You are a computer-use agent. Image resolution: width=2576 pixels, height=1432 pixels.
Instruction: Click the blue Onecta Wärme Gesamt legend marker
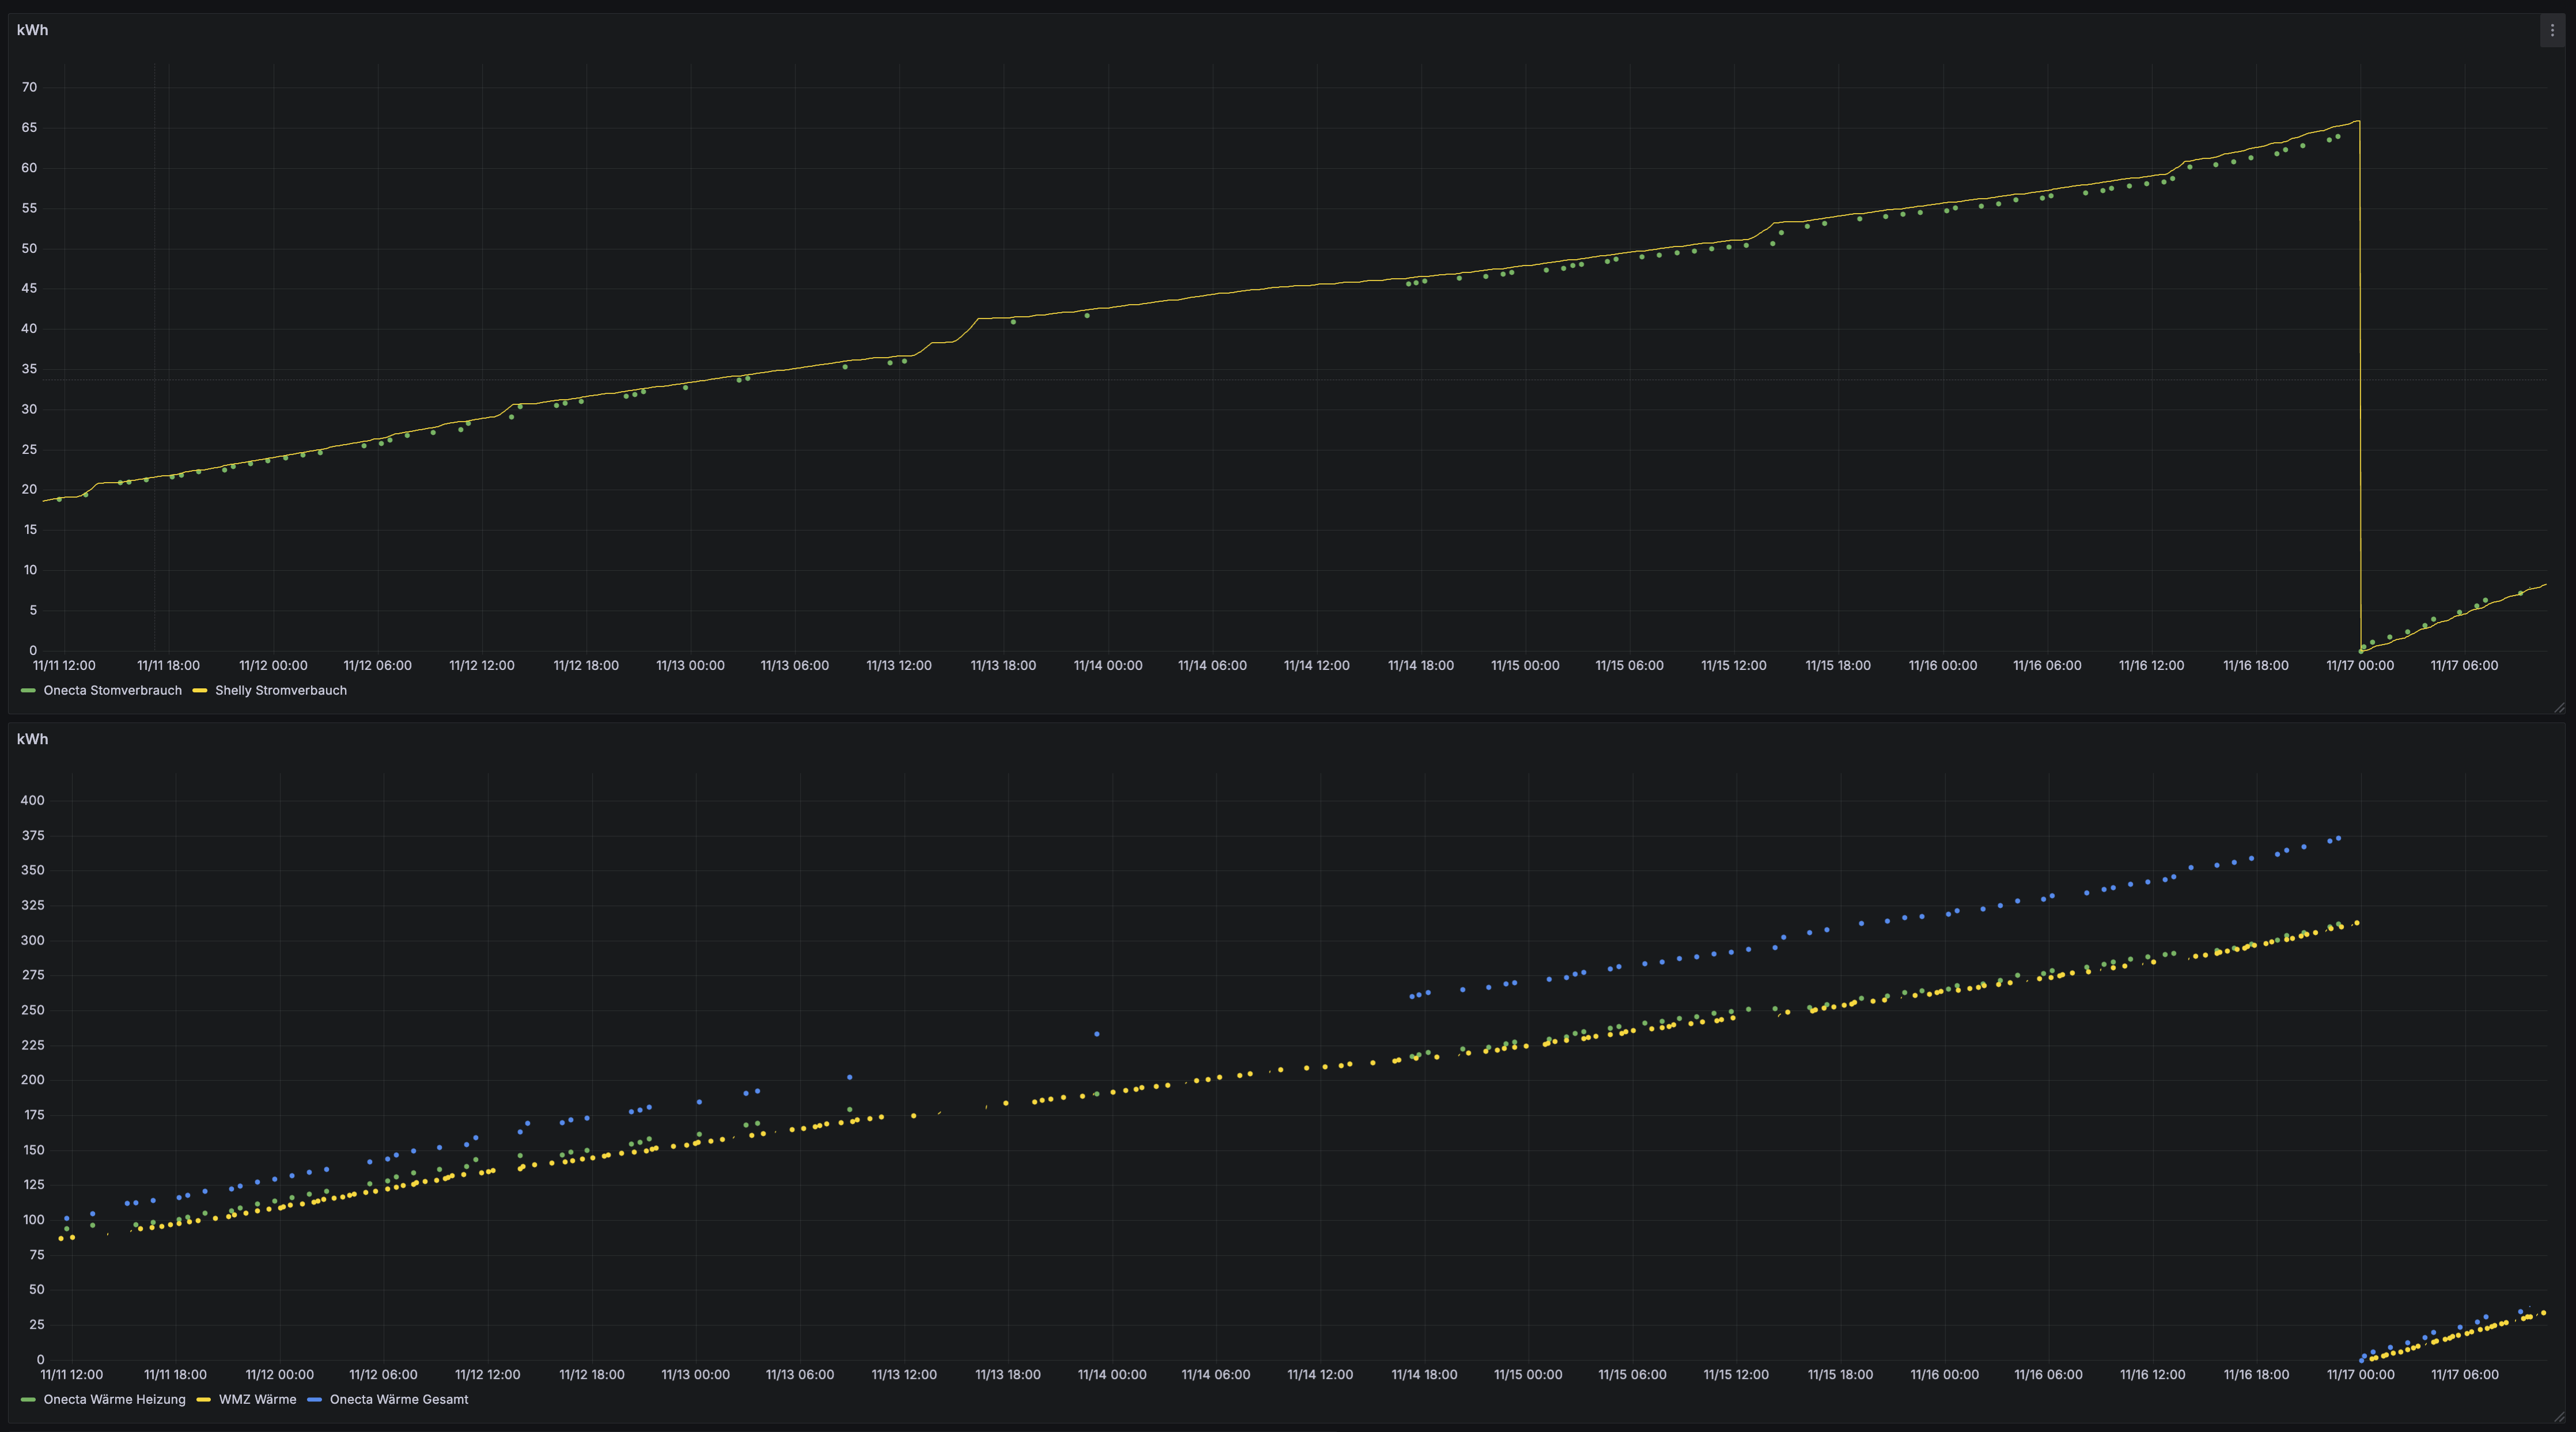[x=314, y=1400]
